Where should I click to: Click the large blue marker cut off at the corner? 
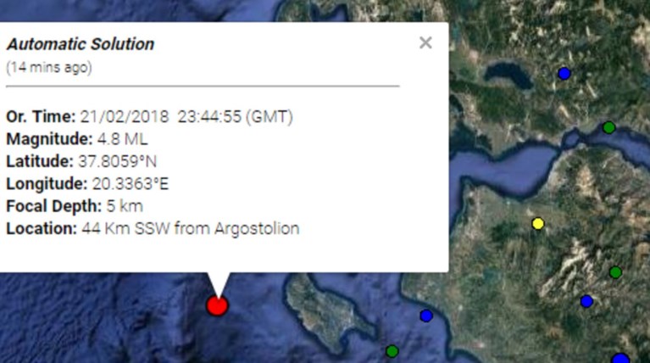[x=620, y=358]
